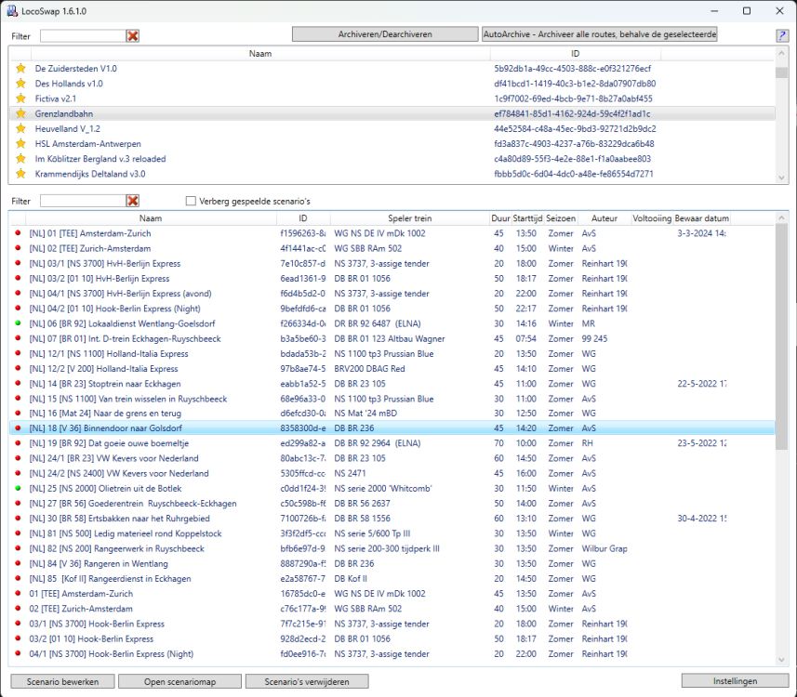
Task: Open Instellingen settings button
Action: tap(735, 681)
